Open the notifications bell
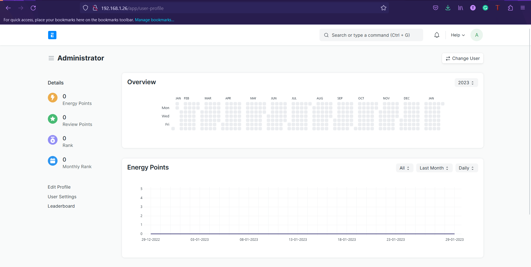The width and height of the screenshot is (531, 267). (437, 35)
